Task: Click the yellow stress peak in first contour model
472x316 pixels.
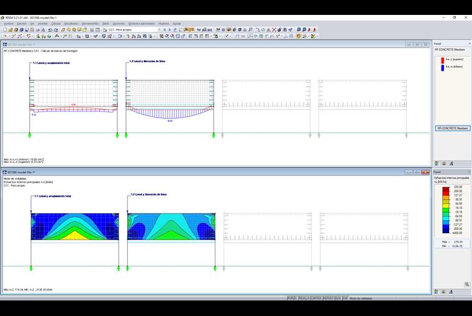Action: [75, 235]
